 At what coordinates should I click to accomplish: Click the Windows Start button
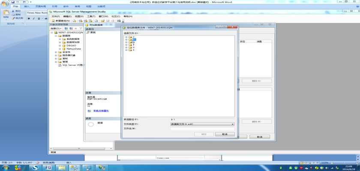pos(5,168)
